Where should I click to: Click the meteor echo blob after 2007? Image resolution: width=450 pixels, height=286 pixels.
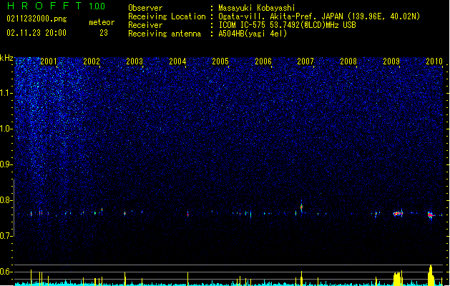301,207
